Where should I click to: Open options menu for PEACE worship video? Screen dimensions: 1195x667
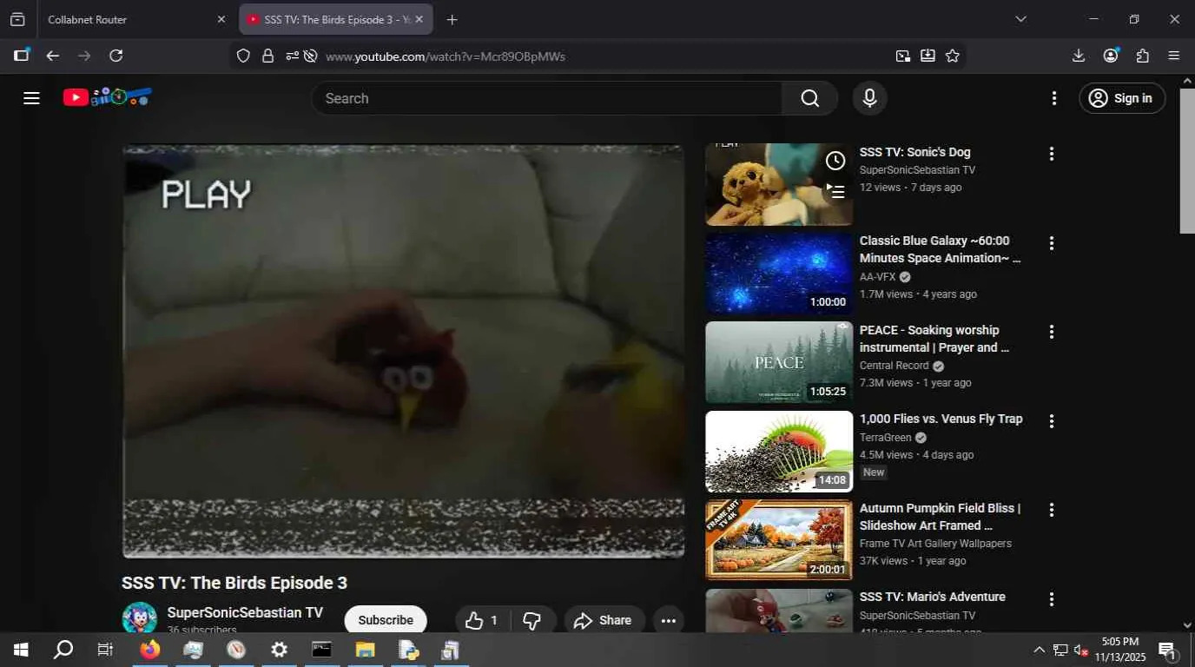(x=1051, y=332)
